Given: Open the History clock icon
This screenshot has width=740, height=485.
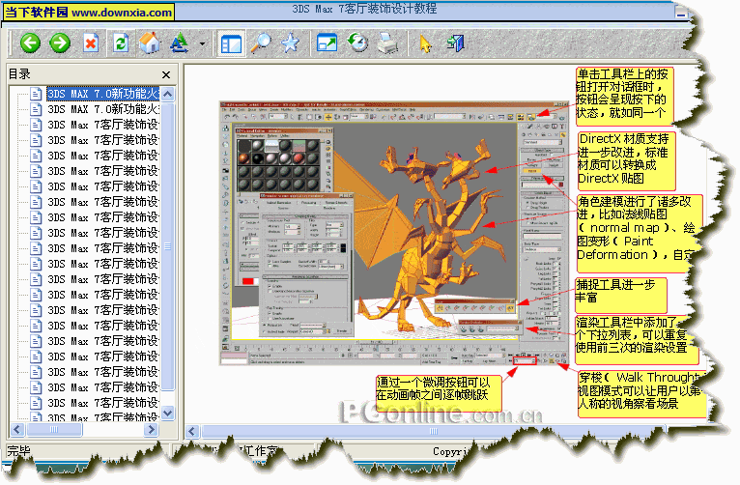Looking at the screenshot, I should [356, 43].
